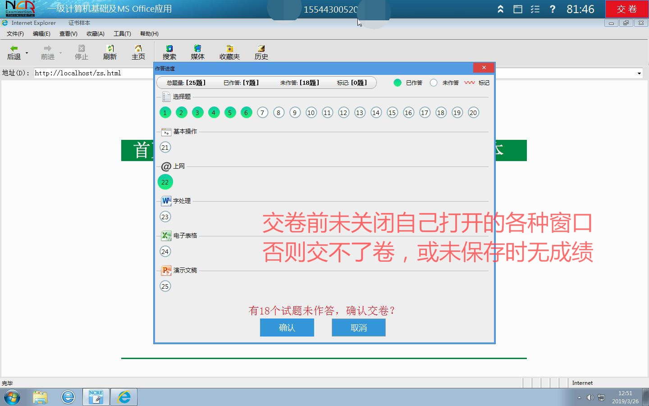Viewport: 649px width, 406px height.
Task: Open word processing question 23
Action: (165, 217)
